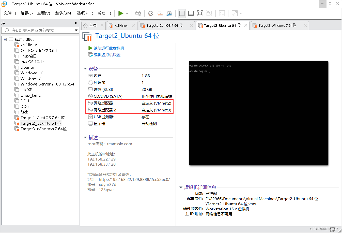Click the 自定义 (VMnet3) value
The image size is (342, 233).
157,110
